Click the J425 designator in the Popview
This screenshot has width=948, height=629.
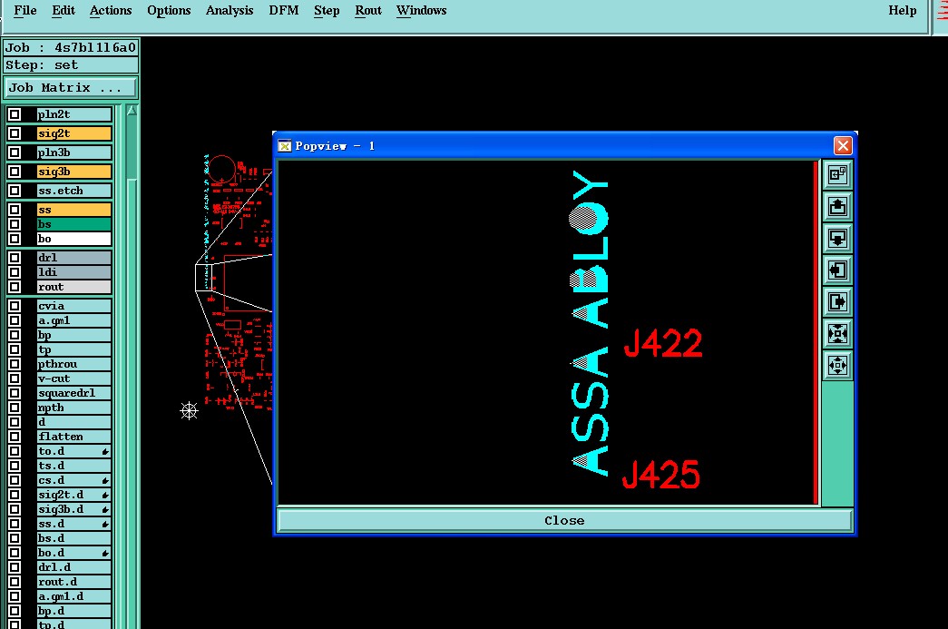click(661, 475)
